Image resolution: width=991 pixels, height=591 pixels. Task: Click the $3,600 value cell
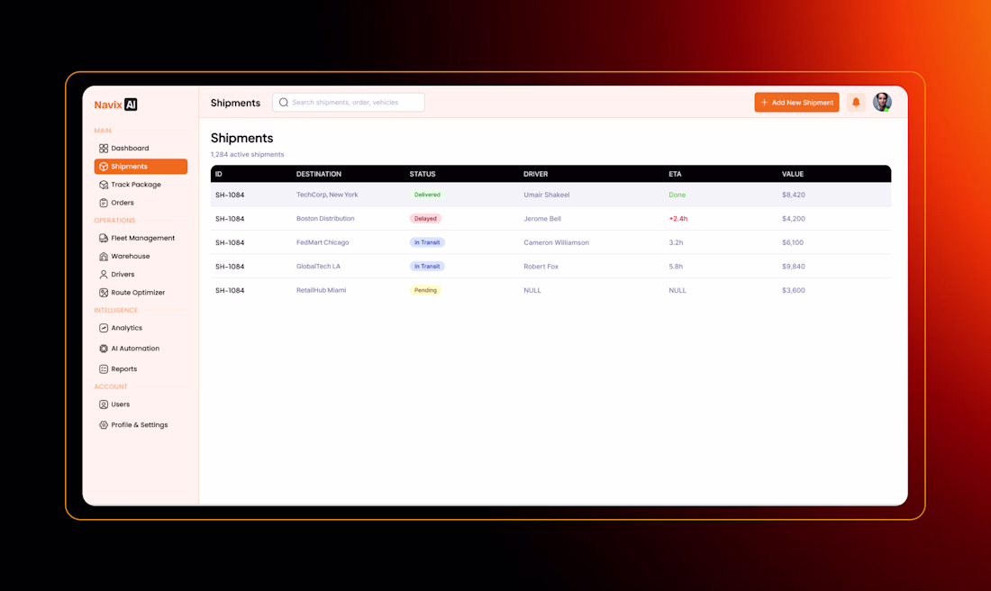click(793, 291)
